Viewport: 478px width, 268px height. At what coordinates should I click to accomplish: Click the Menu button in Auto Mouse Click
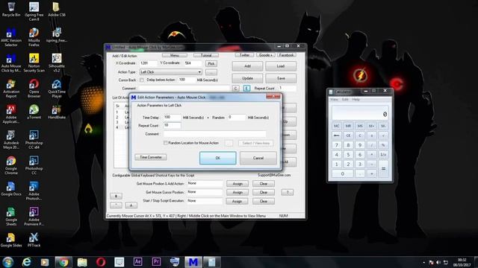[x=175, y=55]
